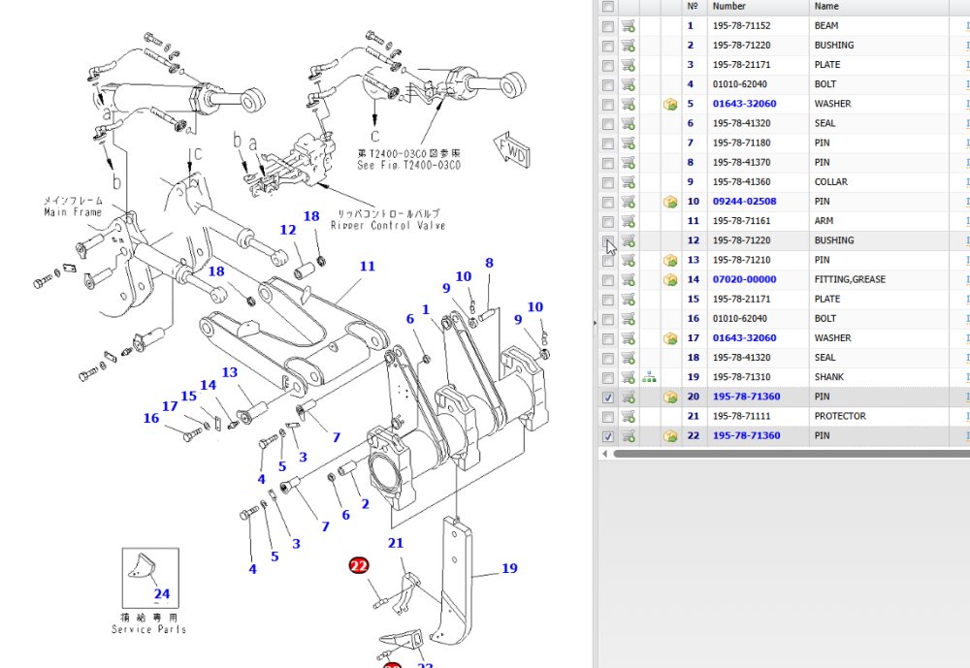Select callout 19 beside the shank drawing
The height and width of the screenshot is (668, 970).
point(509,568)
